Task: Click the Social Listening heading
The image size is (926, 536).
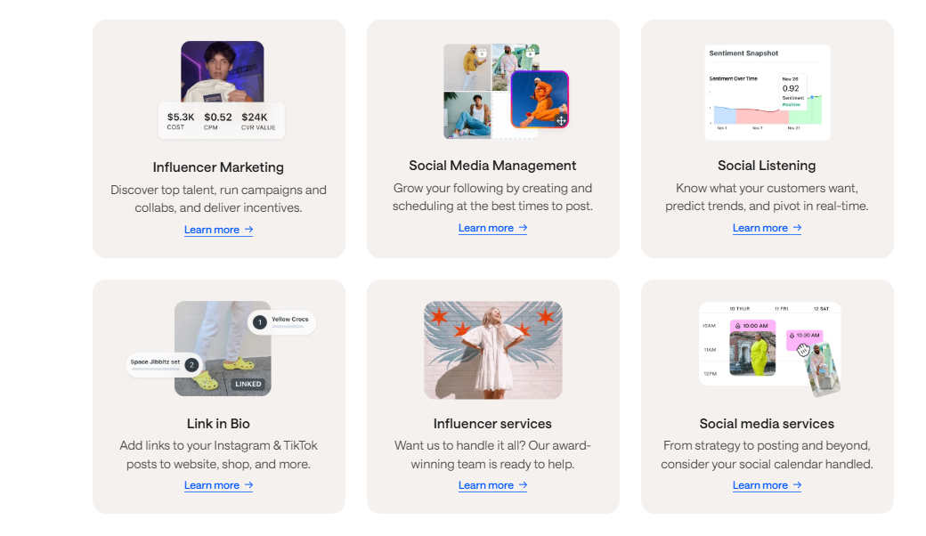Action: [x=767, y=166]
